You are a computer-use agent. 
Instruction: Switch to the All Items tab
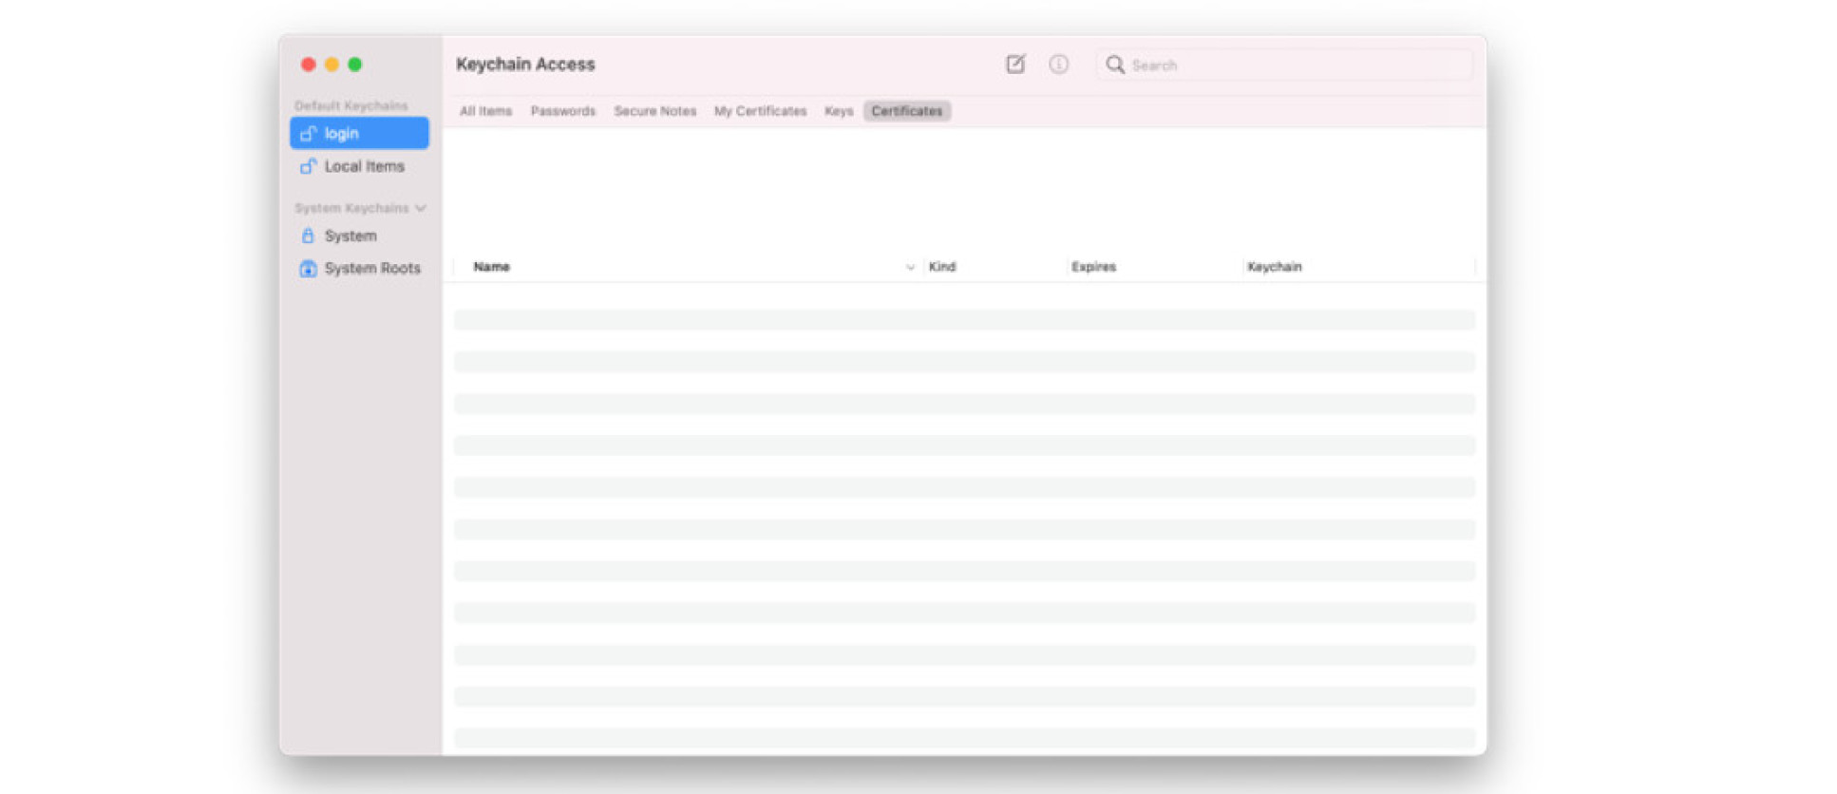[485, 111]
